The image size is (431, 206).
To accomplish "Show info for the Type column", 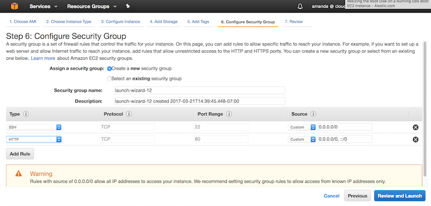I will click(x=26, y=114).
